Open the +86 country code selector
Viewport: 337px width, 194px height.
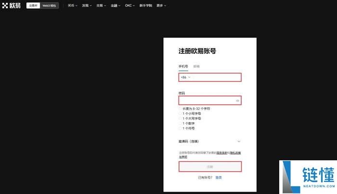(x=185, y=78)
